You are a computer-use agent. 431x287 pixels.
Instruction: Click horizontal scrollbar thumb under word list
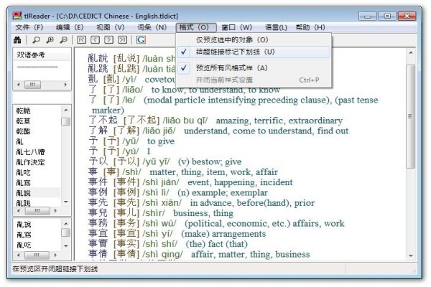tap(37, 211)
